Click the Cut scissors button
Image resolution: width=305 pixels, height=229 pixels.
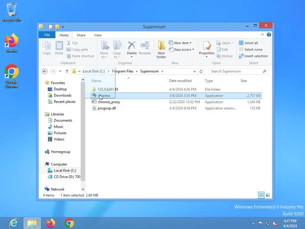click(72, 43)
